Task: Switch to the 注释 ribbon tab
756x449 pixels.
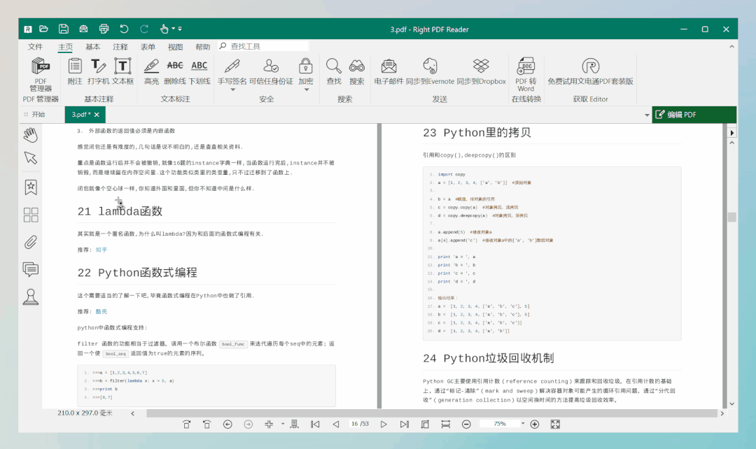Action: (x=120, y=47)
